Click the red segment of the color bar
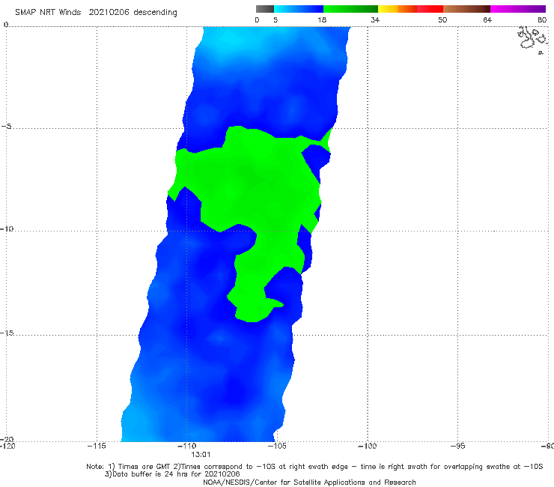 tap(430, 9)
